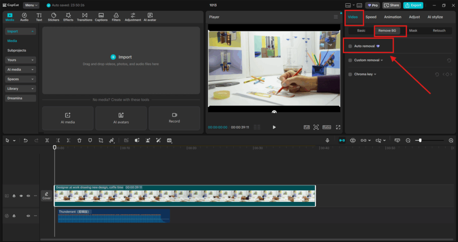458x242 pixels.
Task: Click the Undo arrow in timeline toolbar
Action: [x=25, y=140]
